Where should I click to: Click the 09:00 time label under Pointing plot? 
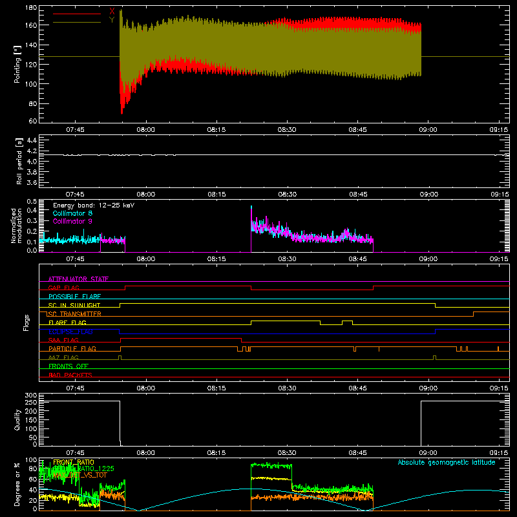(x=428, y=130)
